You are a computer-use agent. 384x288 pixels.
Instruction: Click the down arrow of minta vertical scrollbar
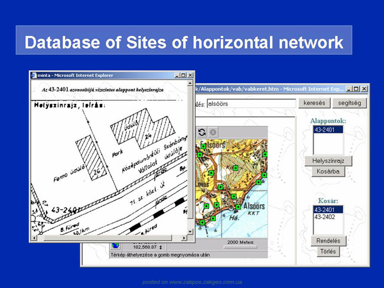[190, 231]
